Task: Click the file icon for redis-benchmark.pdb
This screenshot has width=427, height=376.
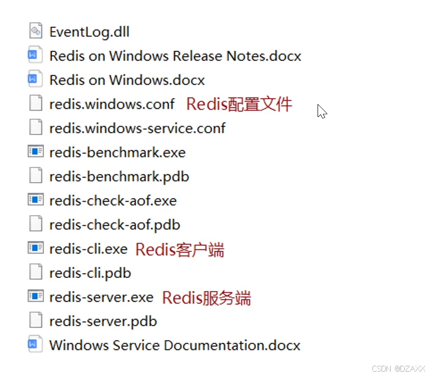Action: click(36, 175)
